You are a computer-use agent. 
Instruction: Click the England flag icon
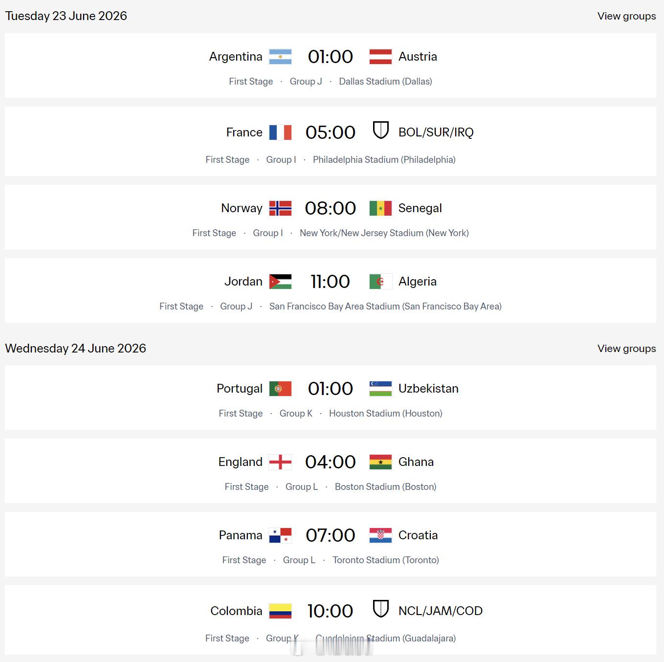coord(280,462)
